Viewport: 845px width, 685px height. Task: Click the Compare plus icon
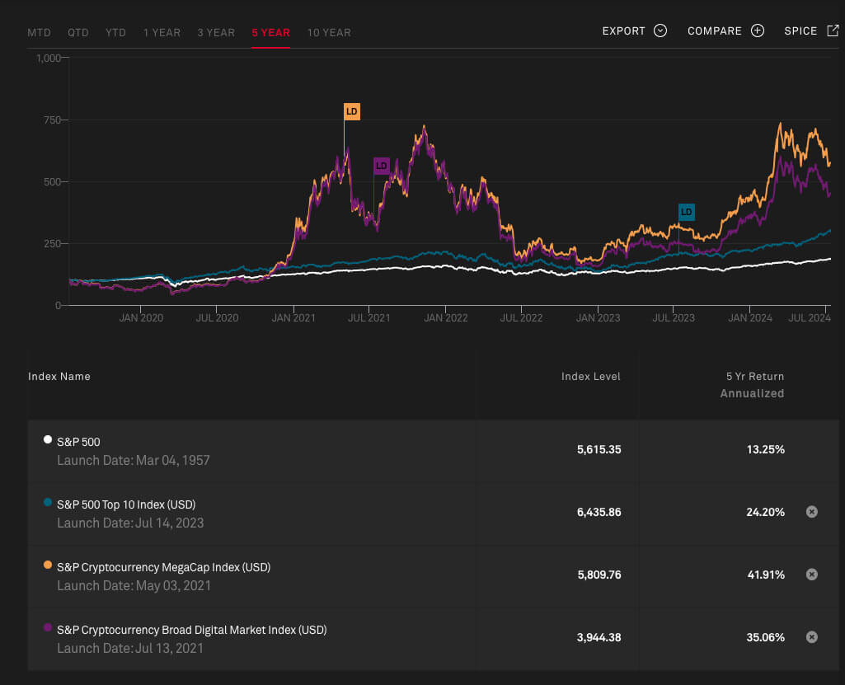(x=758, y=31)
